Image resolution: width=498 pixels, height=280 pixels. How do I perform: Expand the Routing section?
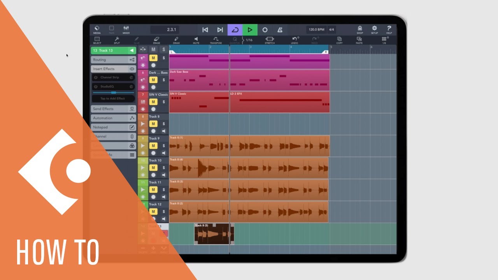point(114,60)
